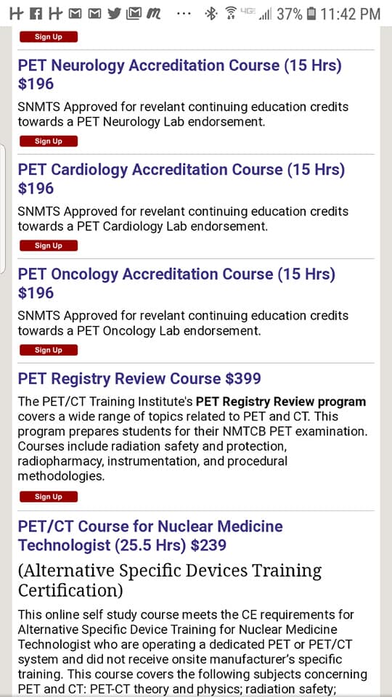Sign up for PET Cardiology Accreditation Course
Screen dimensions: 392x697
[x=49, y=246]
